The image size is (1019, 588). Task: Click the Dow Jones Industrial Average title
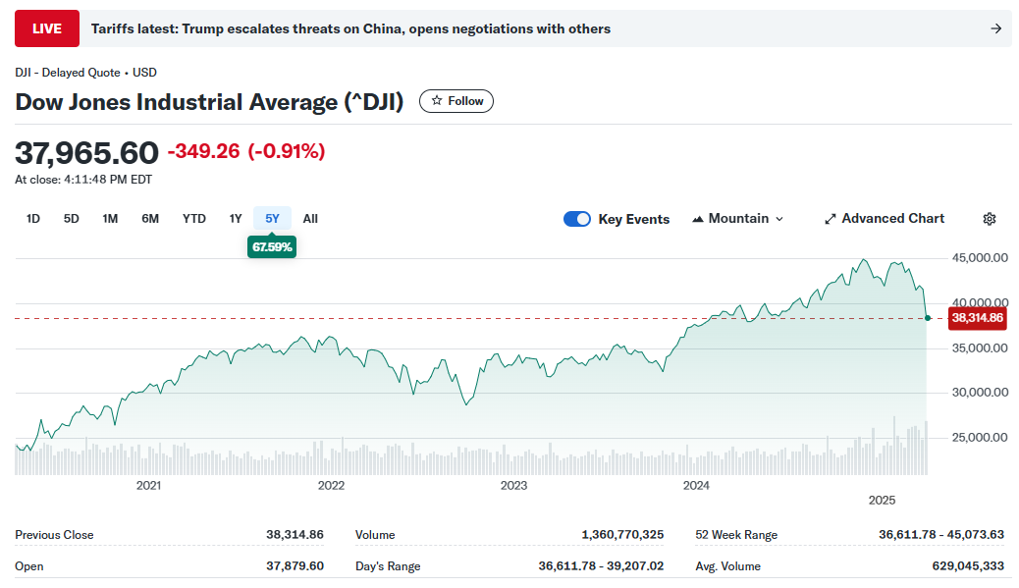pos(209,102)
